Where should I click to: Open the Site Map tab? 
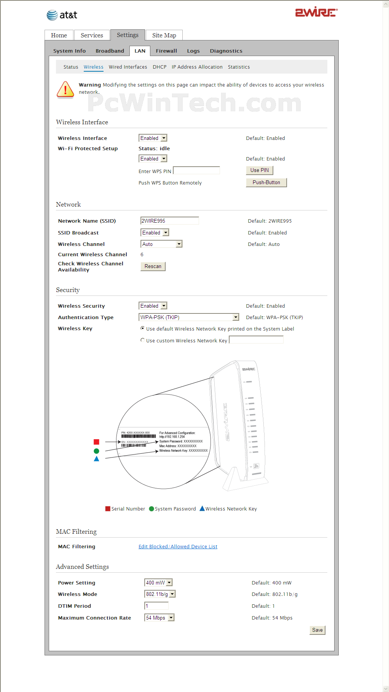(x=164, y=35)
